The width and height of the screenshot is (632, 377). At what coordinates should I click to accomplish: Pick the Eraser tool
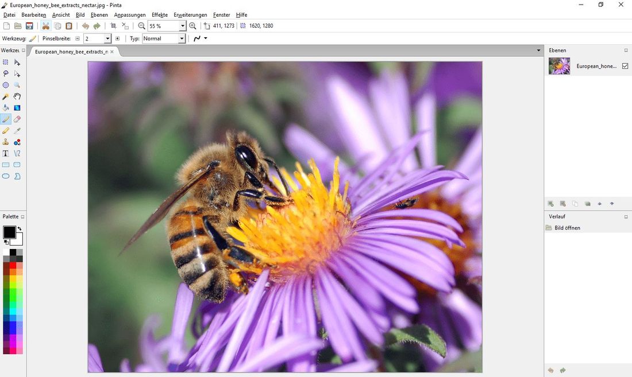point(17,119)
